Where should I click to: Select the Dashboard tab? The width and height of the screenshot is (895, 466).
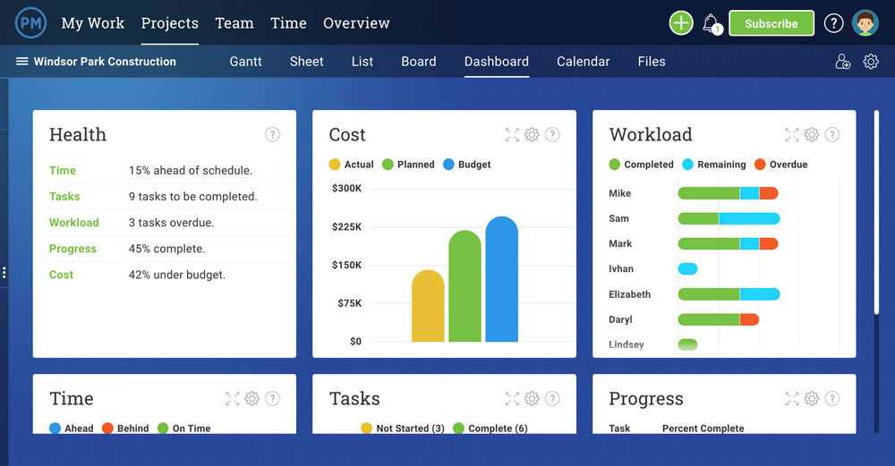click(x=497, y=62)
